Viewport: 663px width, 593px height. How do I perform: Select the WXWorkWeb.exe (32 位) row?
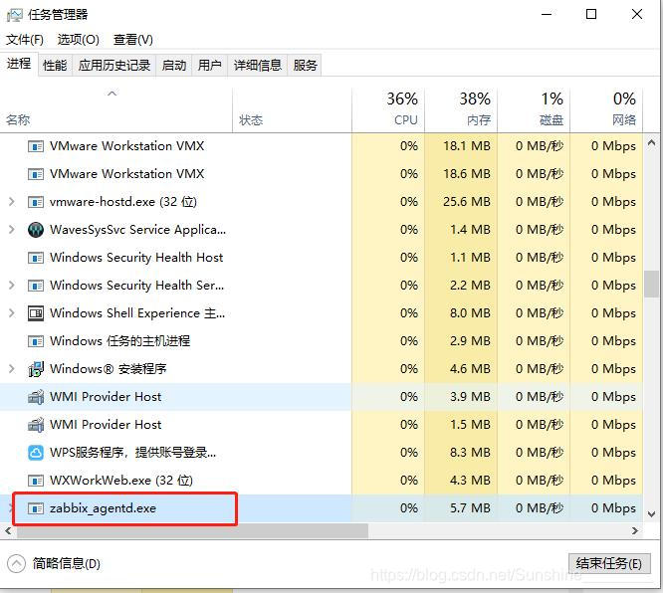(x=322, y=481)
